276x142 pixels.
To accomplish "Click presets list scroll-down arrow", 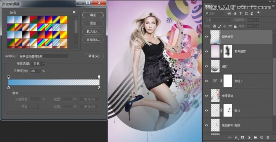I will click(x=76, y=46).
